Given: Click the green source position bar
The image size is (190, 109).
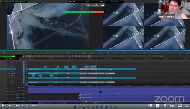Looking at the screenshot, I should 48,50.
